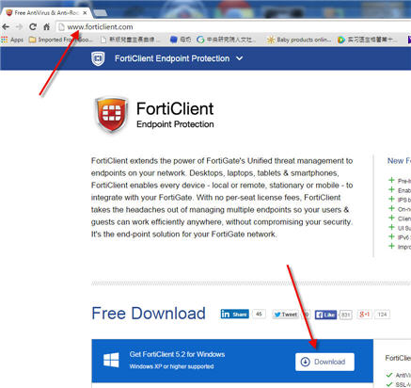
Task: Click the browser back arrow
Action: coord(6,27)
